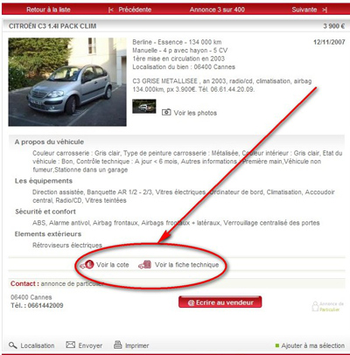Viewport: 350px width, 355px height.
Task: Click the large Citroën C3 photo
Action: point(67,82)
